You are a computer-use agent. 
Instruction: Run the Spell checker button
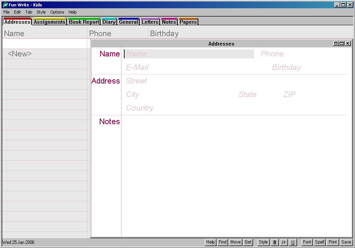(x=320, y=242)
